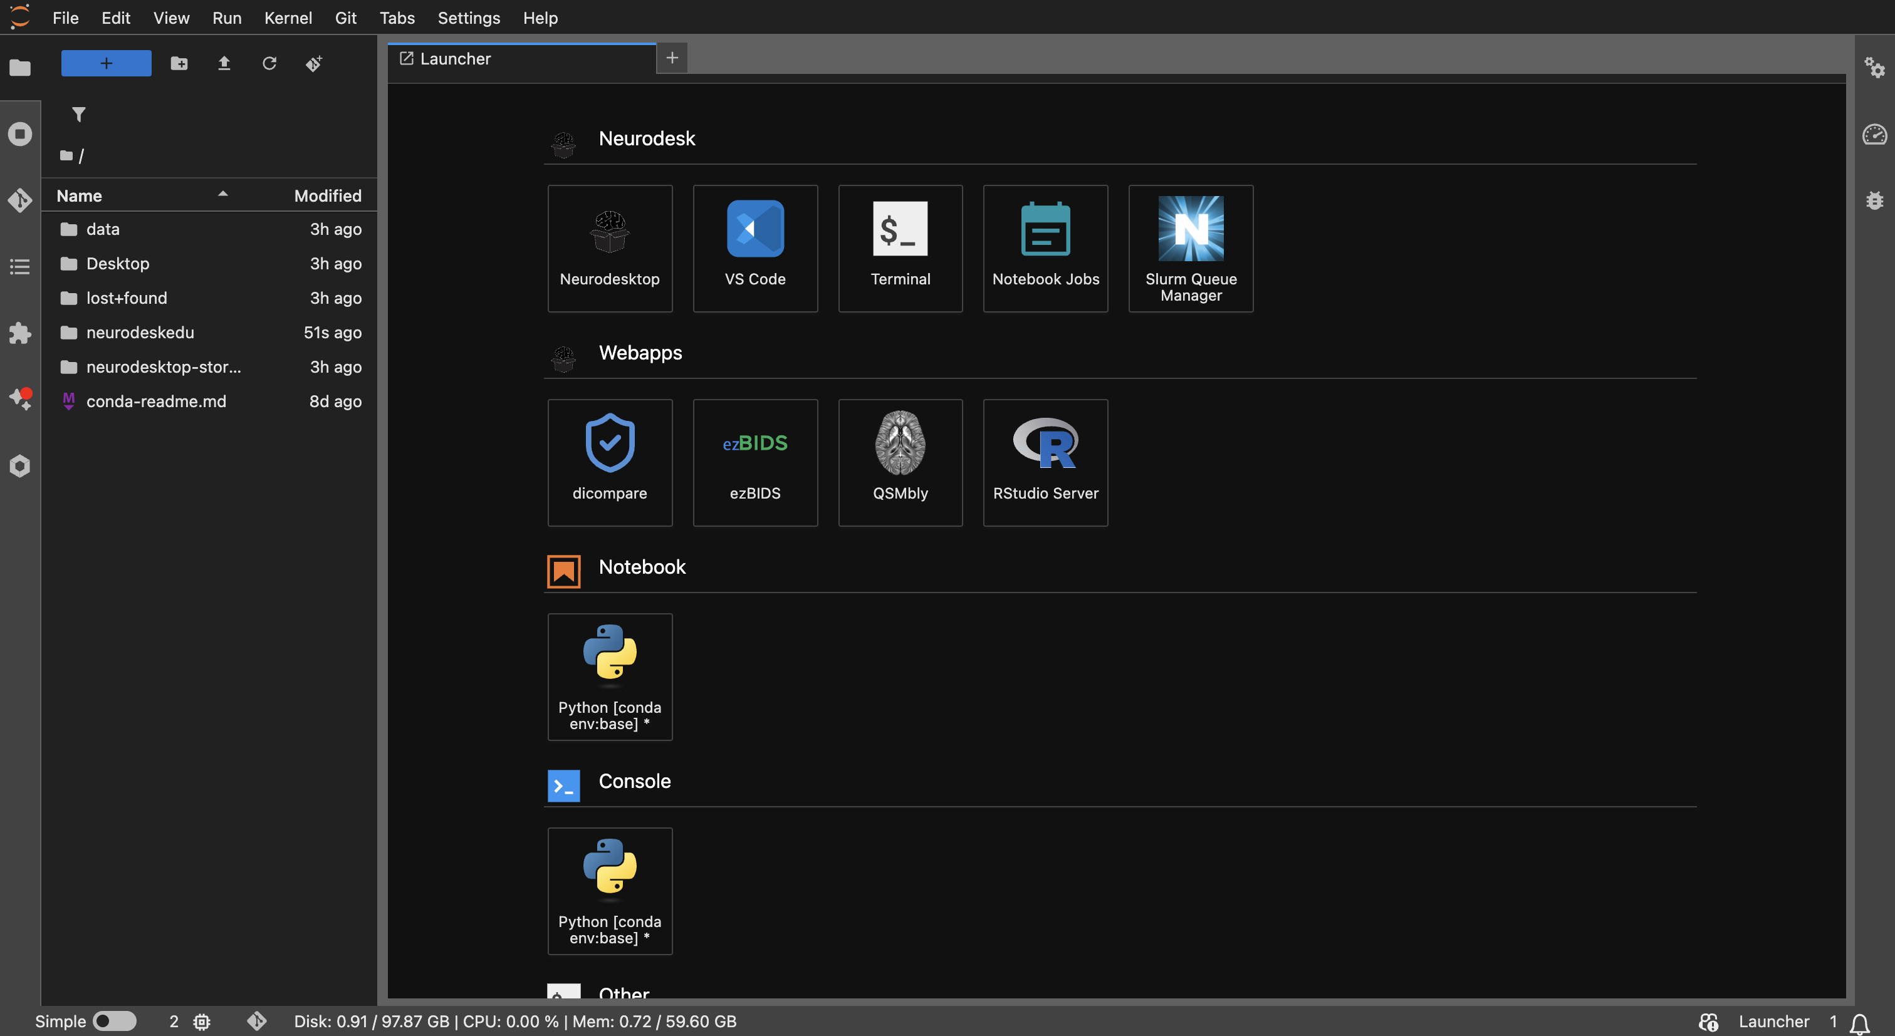
Task: Open the Help menu
Action: [x=540, y=18]
